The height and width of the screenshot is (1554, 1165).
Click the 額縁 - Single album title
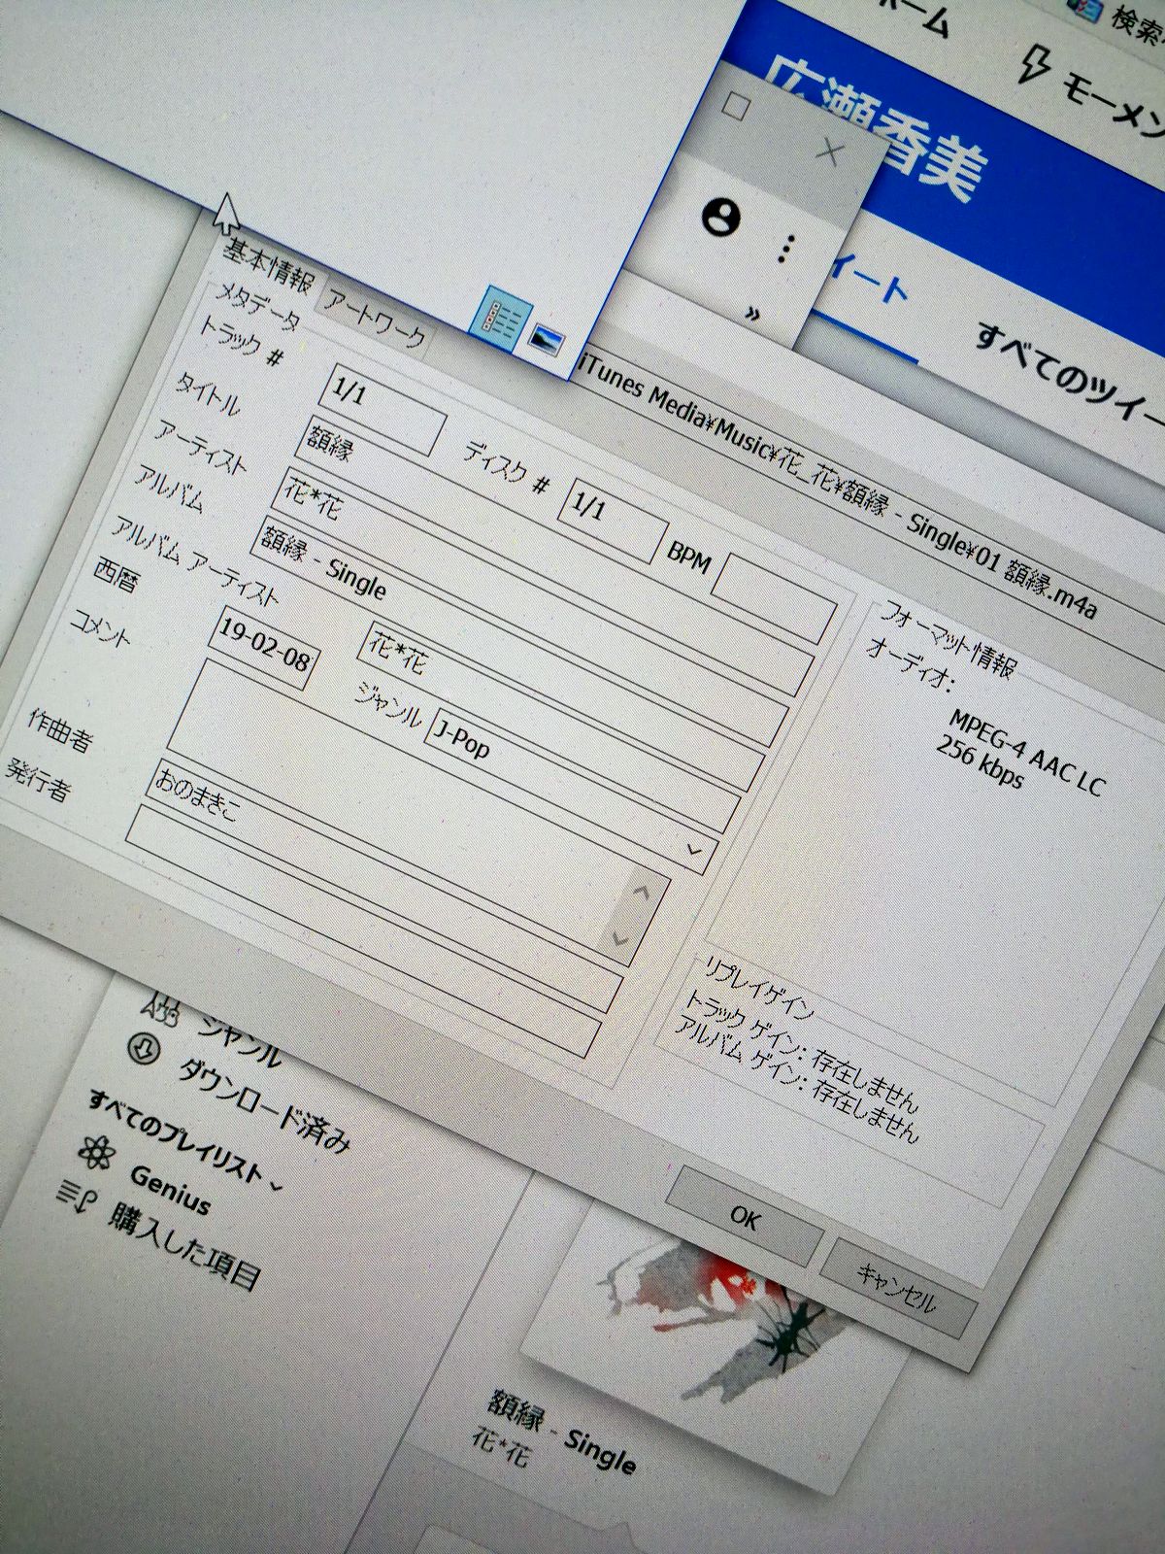563,1434
